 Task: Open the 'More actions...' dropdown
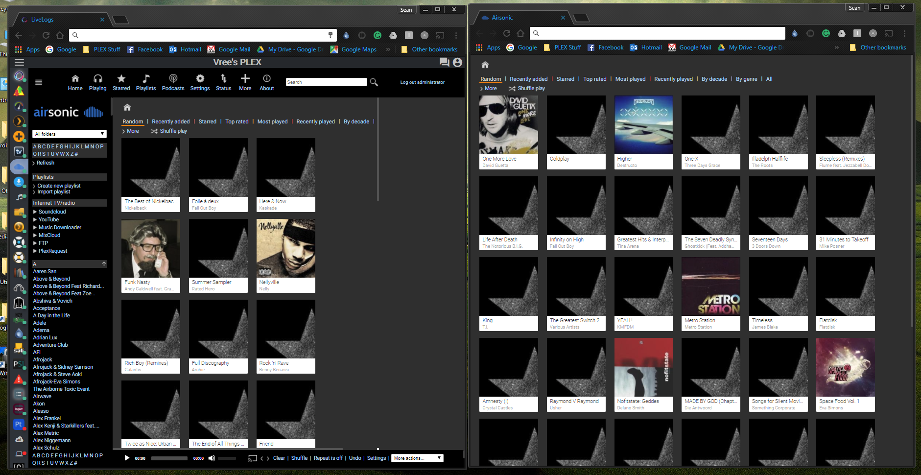(417, 458)
